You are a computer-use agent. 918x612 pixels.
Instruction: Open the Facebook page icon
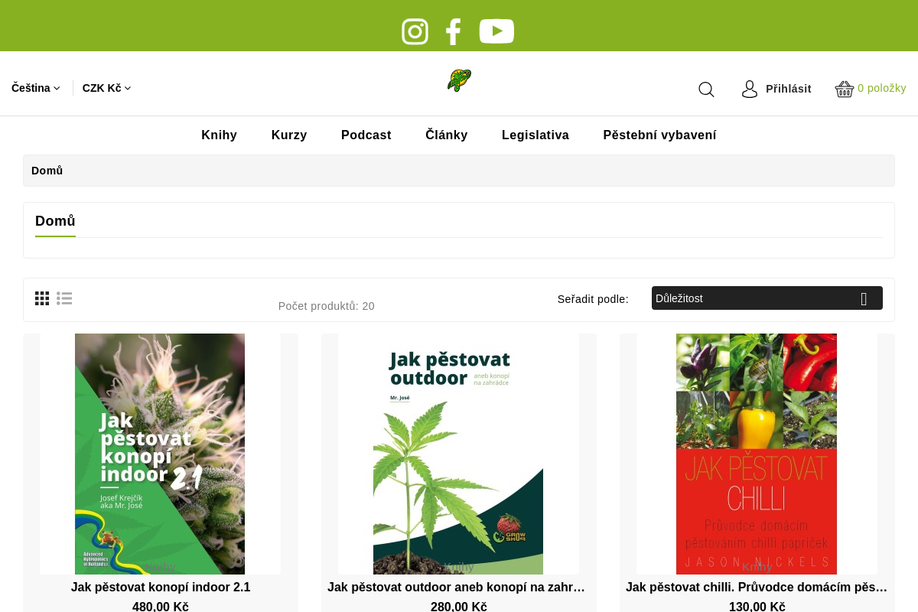pos(454,31)
